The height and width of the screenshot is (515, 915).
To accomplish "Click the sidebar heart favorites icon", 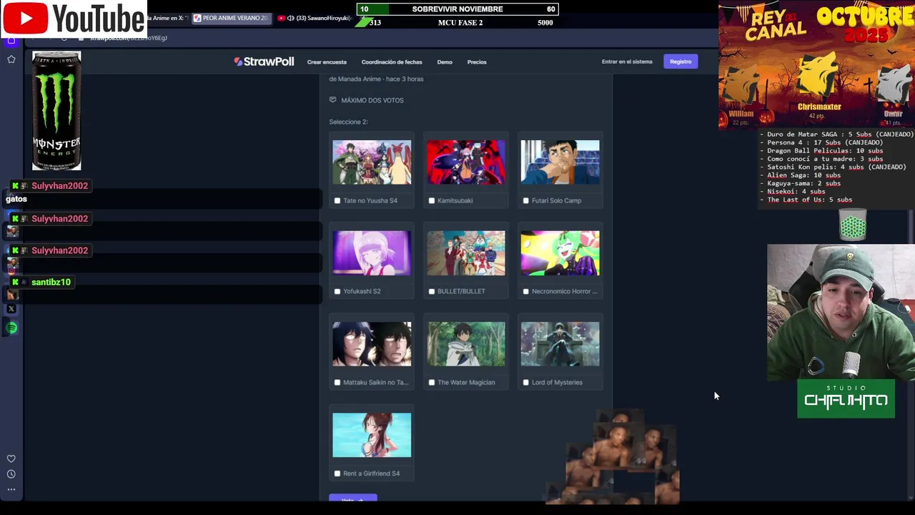I will (x=11, y=458).
